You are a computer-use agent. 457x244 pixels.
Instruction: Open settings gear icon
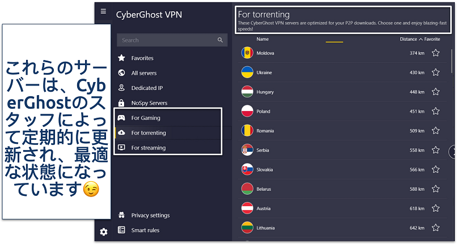point(103,232)
